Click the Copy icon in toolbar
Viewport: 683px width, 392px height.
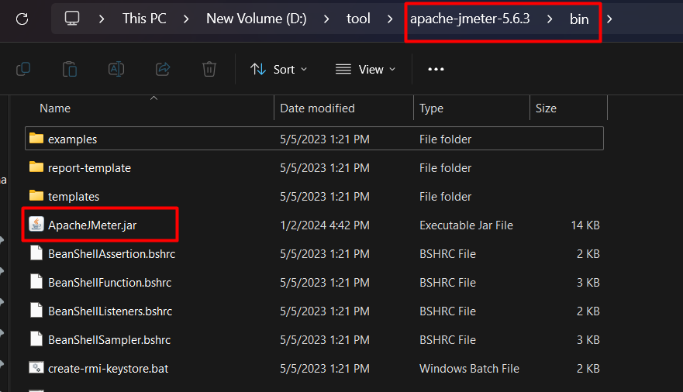click(x=23, y=69)
